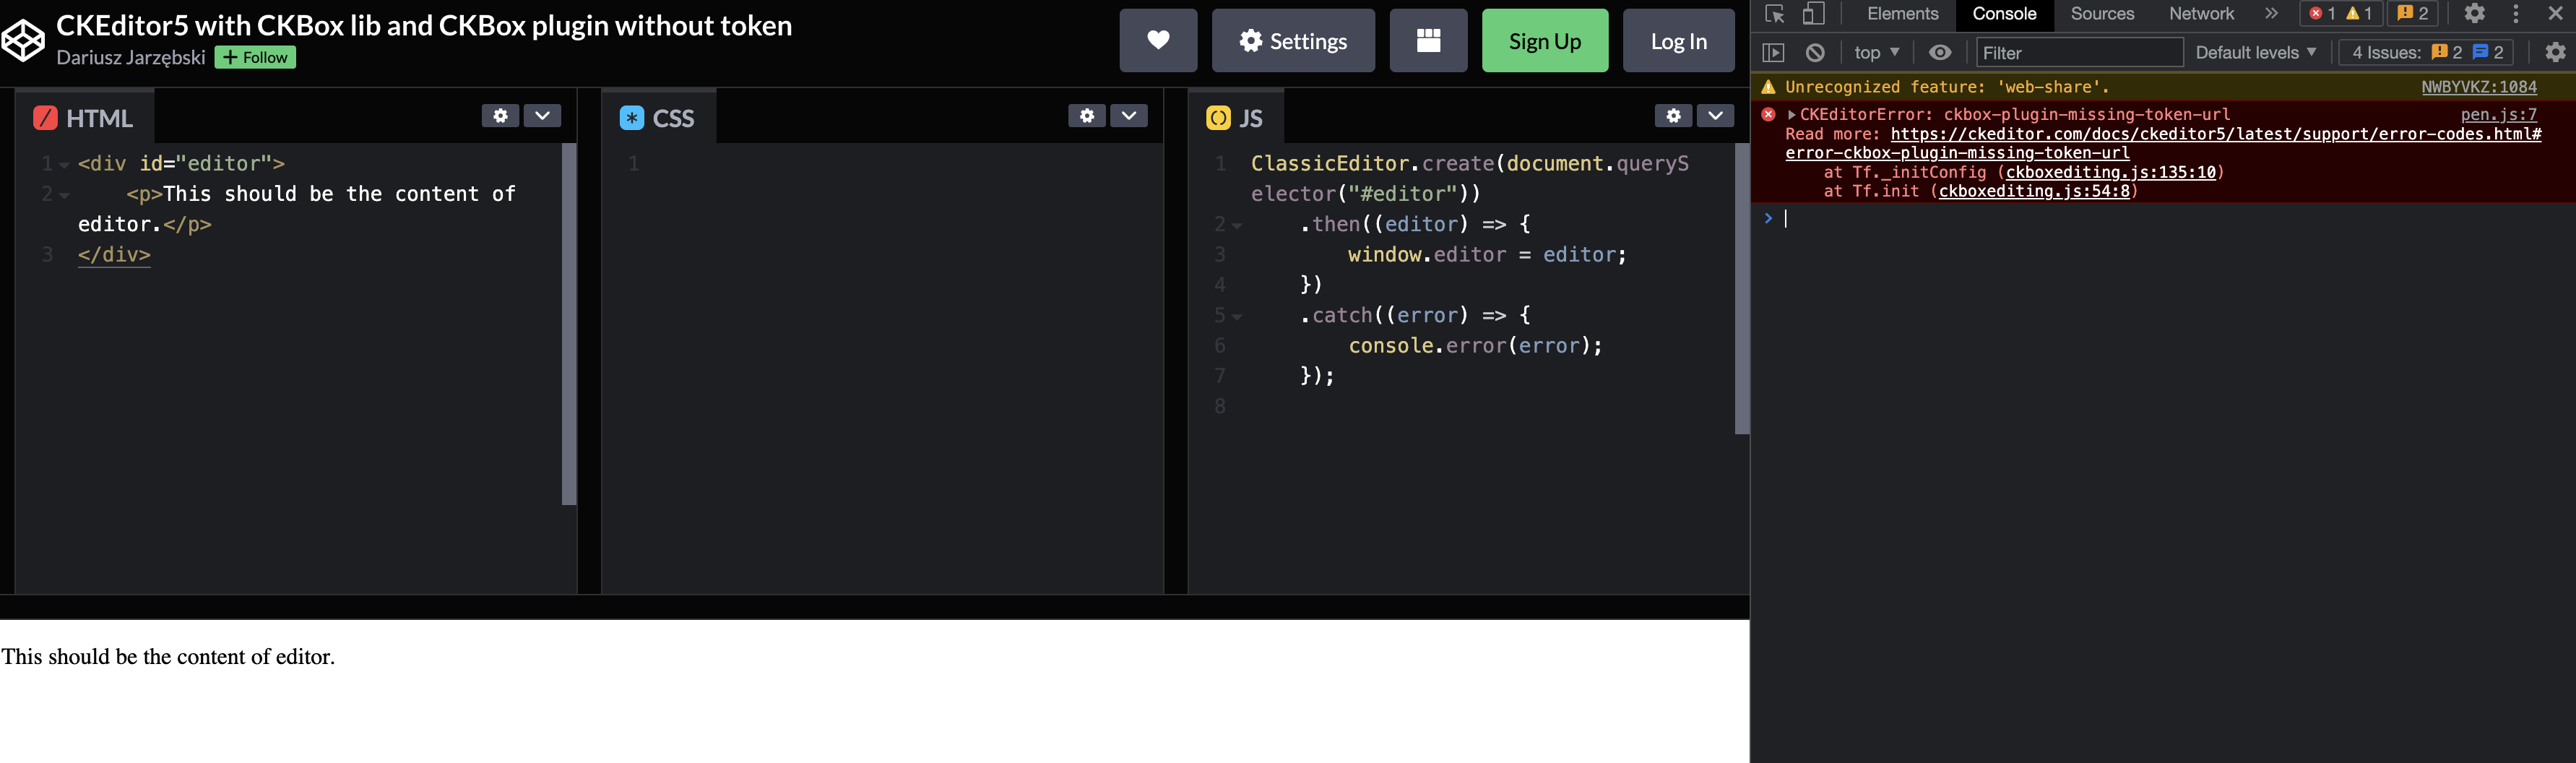Click the green Sign Up button
The image size is (2576, 763).
point(1544,40)
